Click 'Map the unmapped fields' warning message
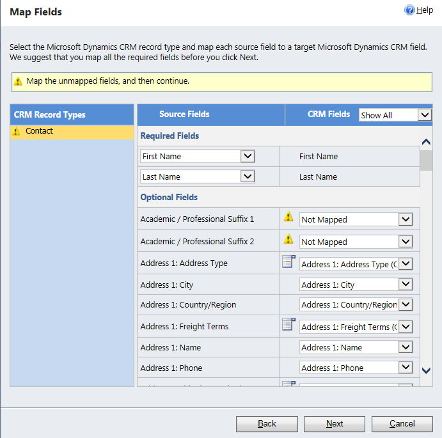 pos(107,81)
